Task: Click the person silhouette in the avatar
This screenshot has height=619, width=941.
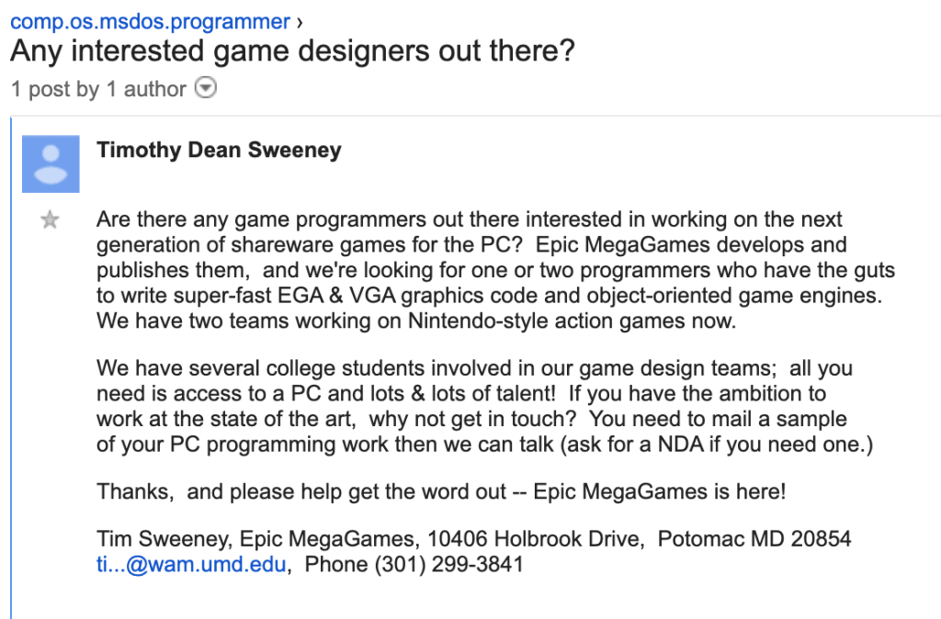Action: pos(51,163)
